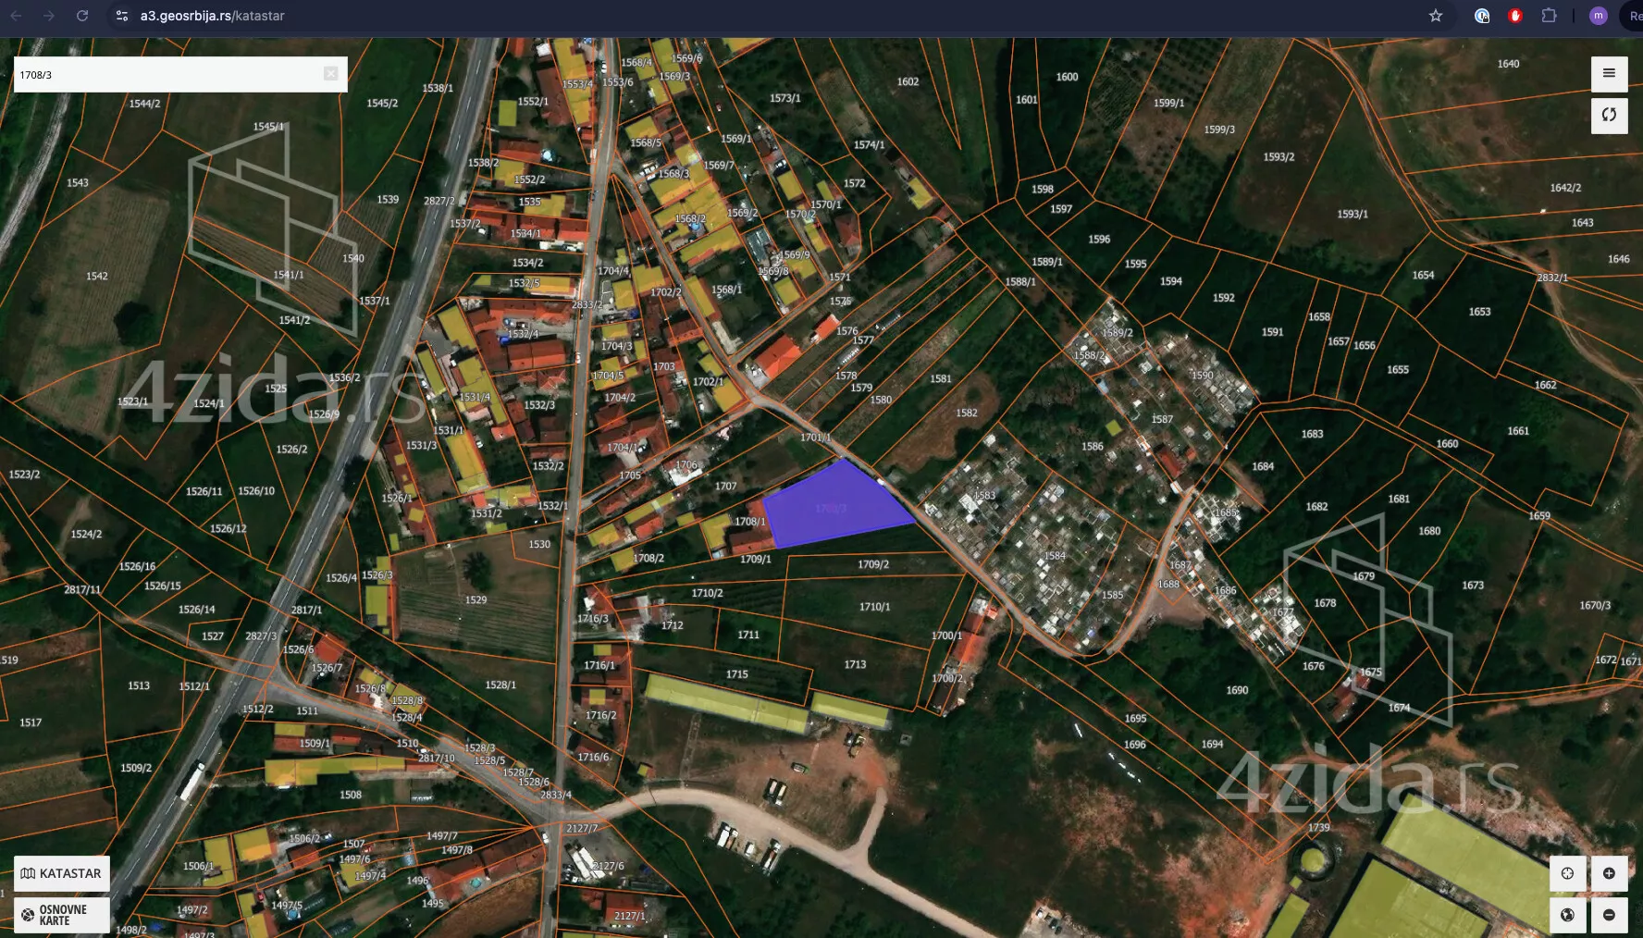Click parcel label 1583
The width and height of the screenshot is (1643, 938).
[984, 496]
